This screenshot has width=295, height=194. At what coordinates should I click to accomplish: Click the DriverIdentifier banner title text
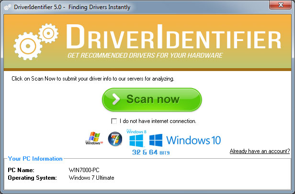(x=173, y=37)
